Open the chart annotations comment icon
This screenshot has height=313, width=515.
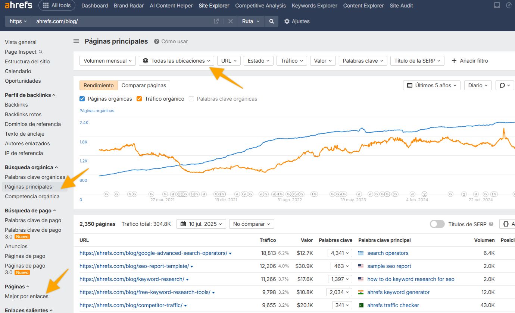tap(505, 85)
